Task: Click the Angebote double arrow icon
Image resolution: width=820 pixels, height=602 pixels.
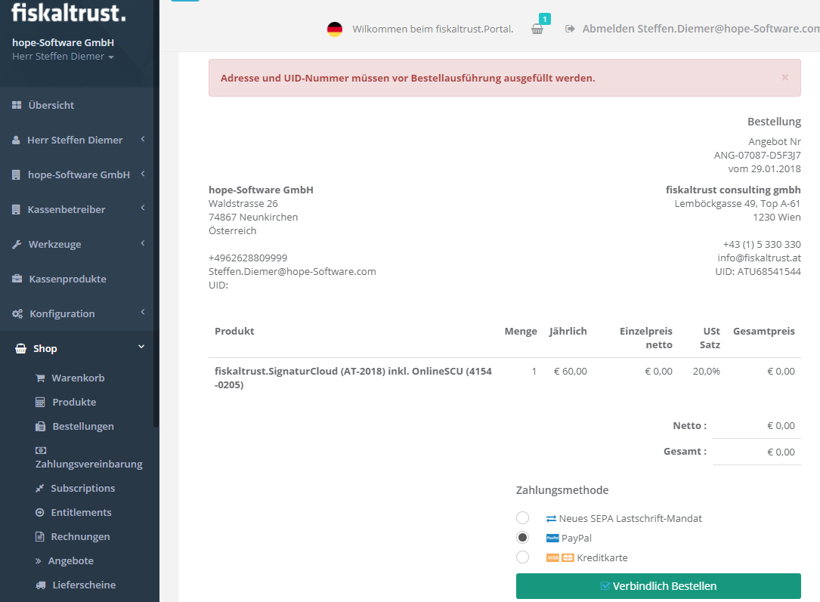Action: (39, 561)
